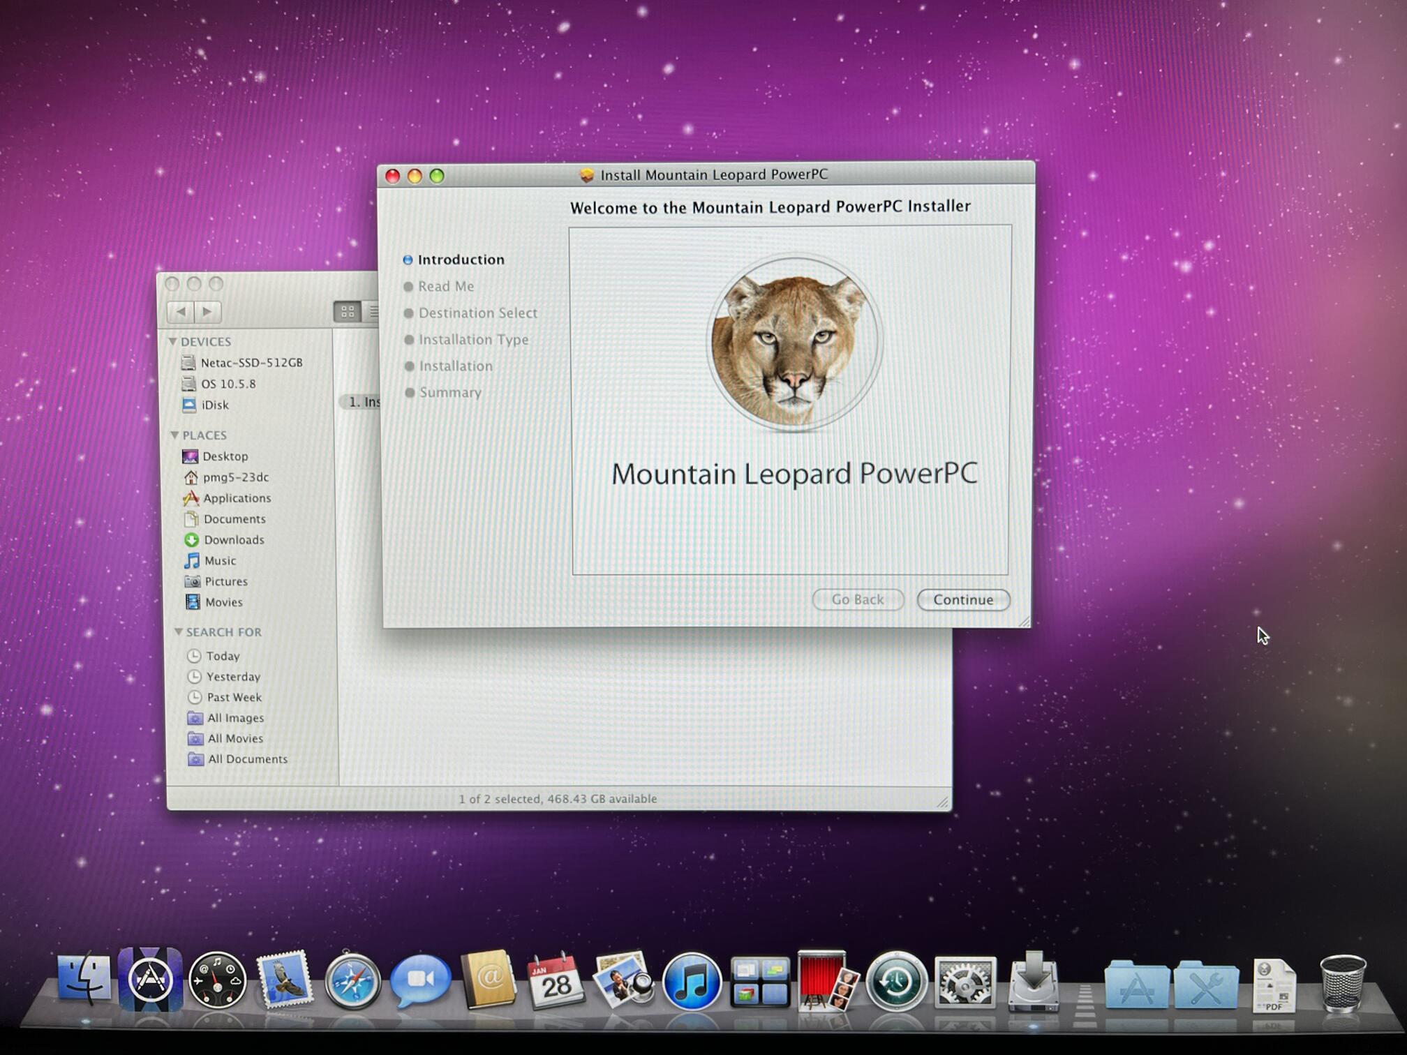Click the installer window resize corner
This screenshot has height=1055, width=1407.
(x=1024, y=621)
